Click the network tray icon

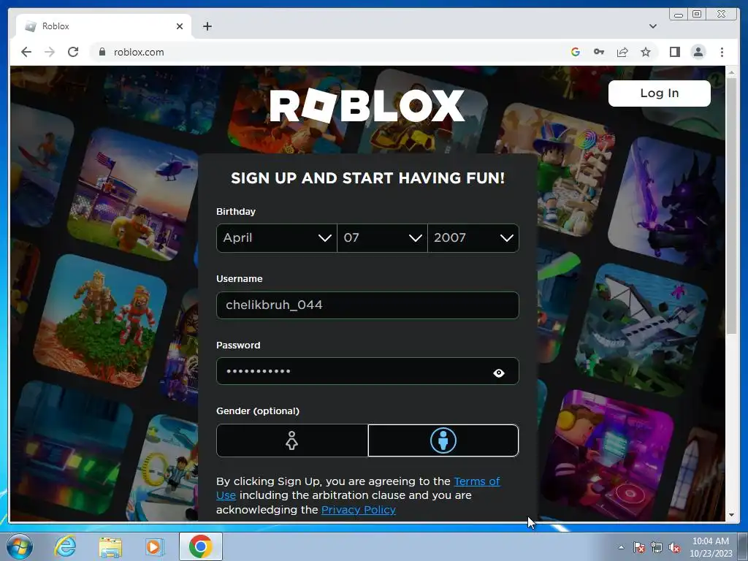[x=657, y=548]
